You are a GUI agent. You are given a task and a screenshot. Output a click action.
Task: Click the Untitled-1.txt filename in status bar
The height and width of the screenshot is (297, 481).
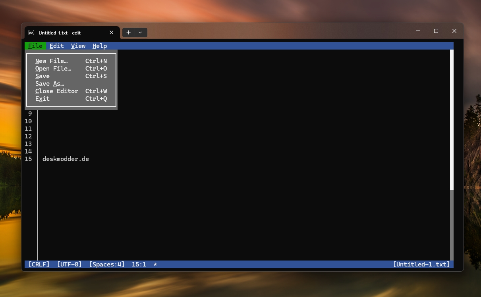(x=421, y=264)
